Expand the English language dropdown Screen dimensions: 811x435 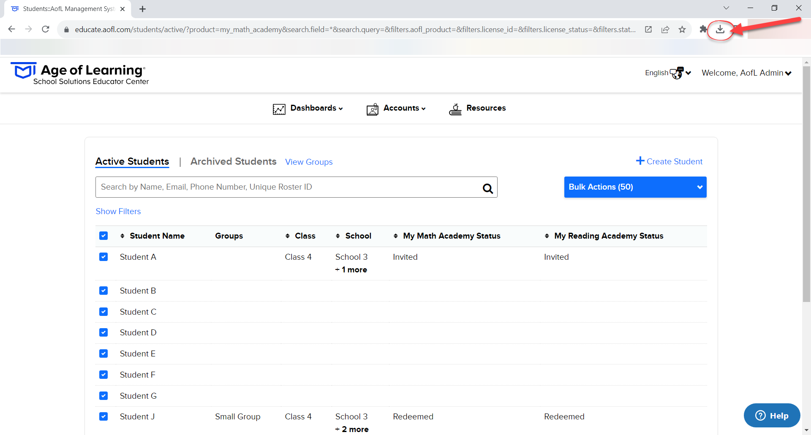pyautogui.click(x=668, y=73)
